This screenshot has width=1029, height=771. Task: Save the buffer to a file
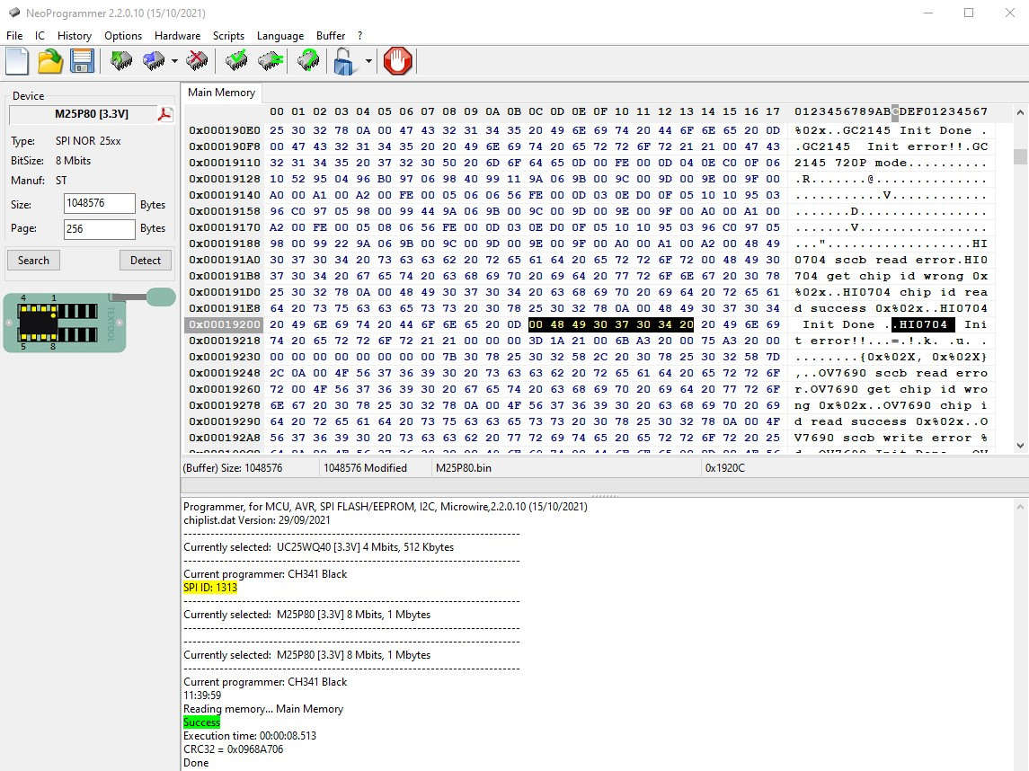click(81, 61)
